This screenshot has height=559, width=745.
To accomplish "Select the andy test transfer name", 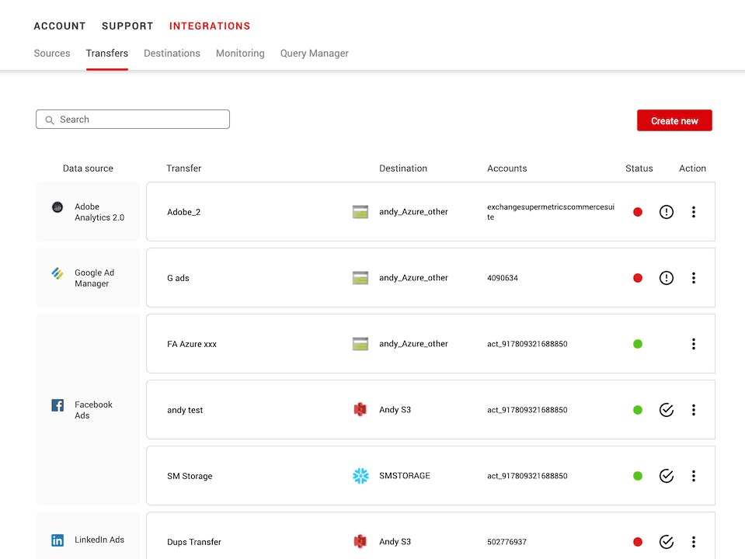I will 185,411.
